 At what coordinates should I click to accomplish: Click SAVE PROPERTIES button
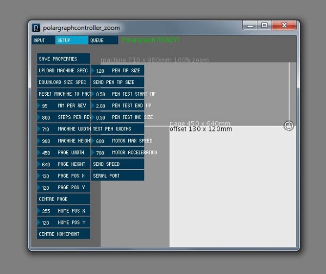pos(64,59)
